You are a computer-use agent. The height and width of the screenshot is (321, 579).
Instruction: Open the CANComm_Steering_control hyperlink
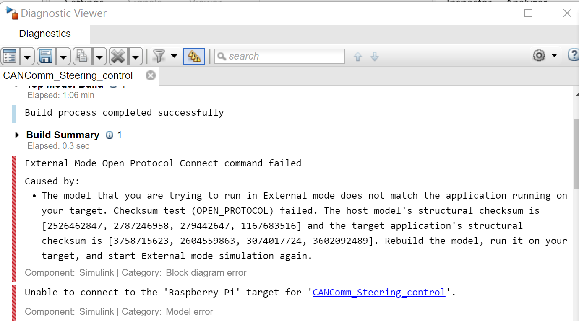coord(378,292)
